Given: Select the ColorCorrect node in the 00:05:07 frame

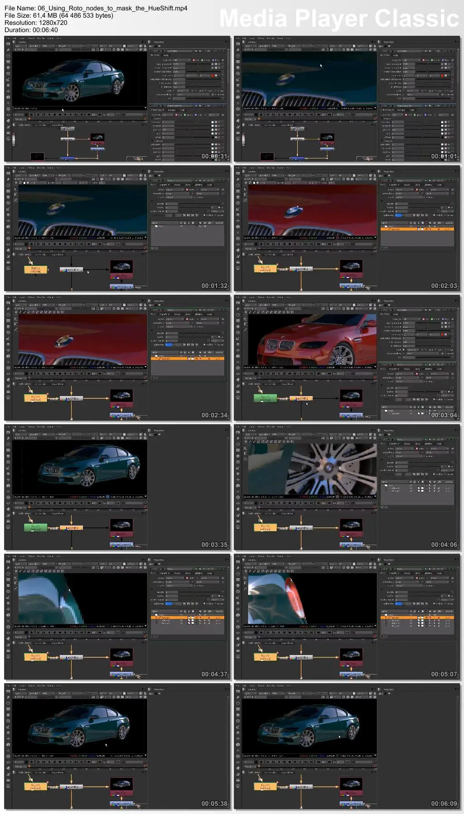Looking at the screenshot, I should pyautogui.click(x=351, y=674).
